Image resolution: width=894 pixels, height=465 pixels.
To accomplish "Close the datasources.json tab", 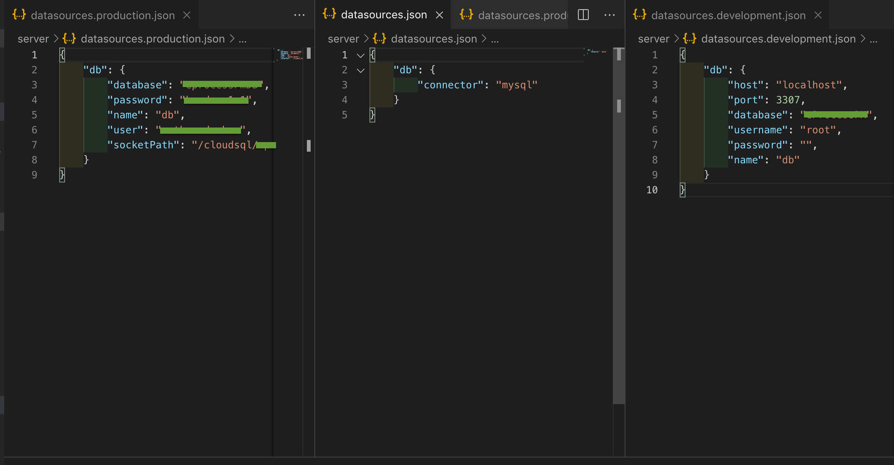I will tap(439, 15).
